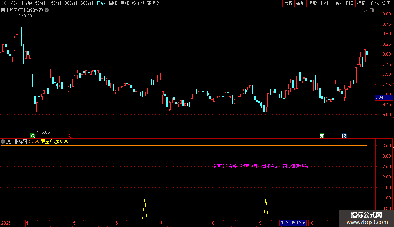Click 标记 to mark the stock

(x=361, y=3)
